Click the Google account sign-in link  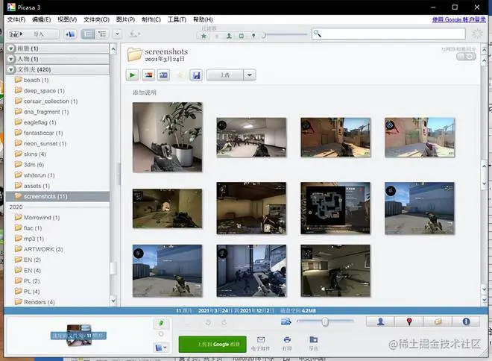(459, 19)
